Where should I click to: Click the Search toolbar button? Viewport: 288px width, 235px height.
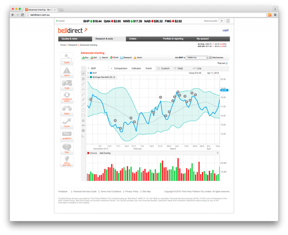click(x=103, y=57)
